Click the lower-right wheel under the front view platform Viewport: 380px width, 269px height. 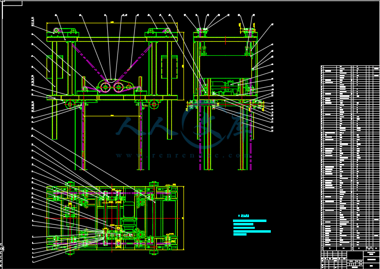point(154,105)
